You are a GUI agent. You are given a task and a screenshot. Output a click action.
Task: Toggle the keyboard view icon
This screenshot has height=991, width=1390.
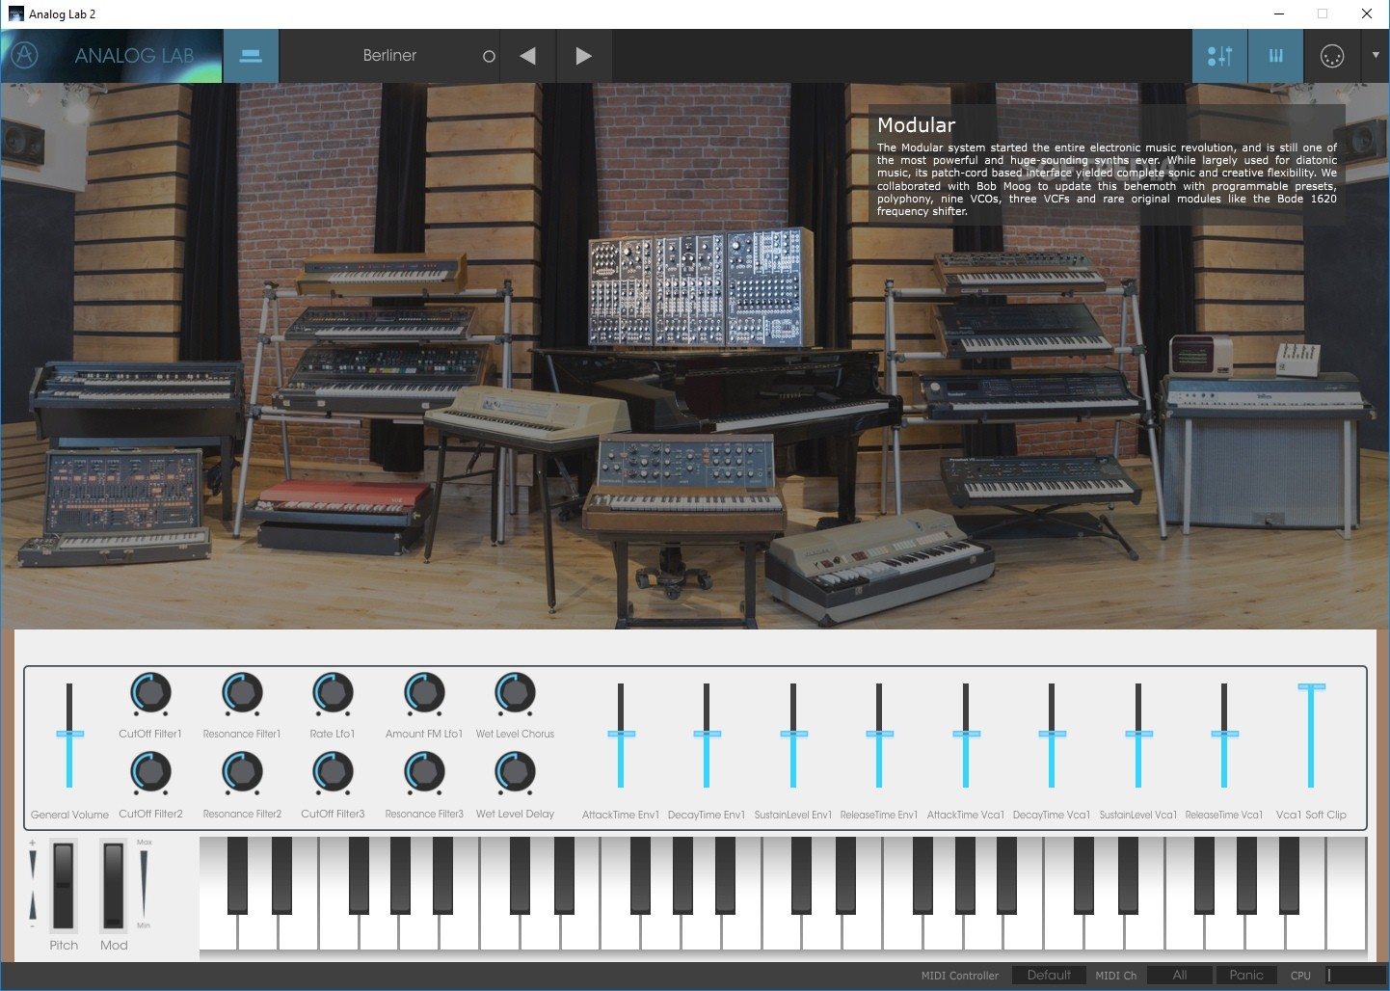1275,56
